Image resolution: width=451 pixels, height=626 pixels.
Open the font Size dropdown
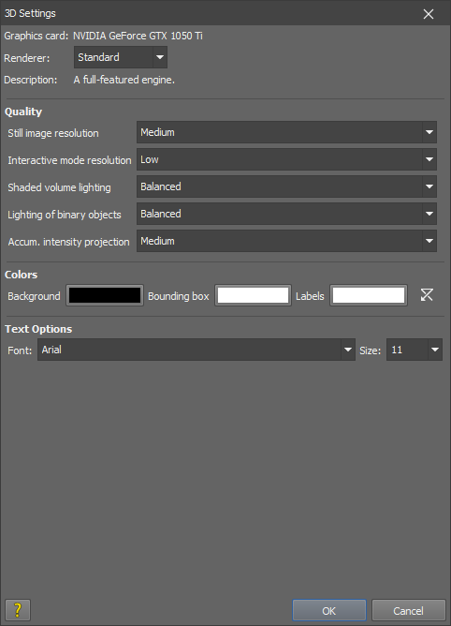coord(435,350)
